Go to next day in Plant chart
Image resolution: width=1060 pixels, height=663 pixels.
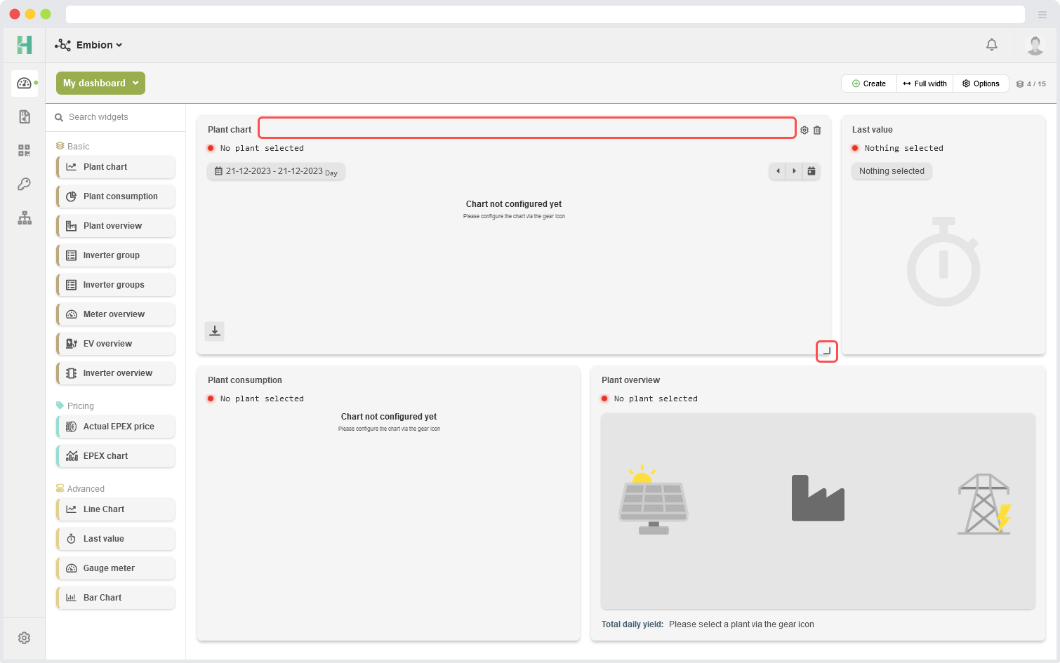coord(794,171)
